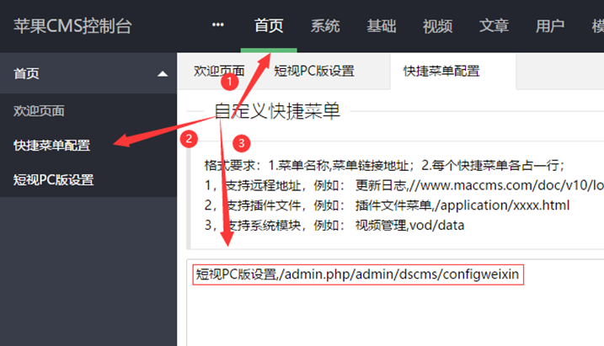Click the quick-menu configuration text area

click(396, 302)
